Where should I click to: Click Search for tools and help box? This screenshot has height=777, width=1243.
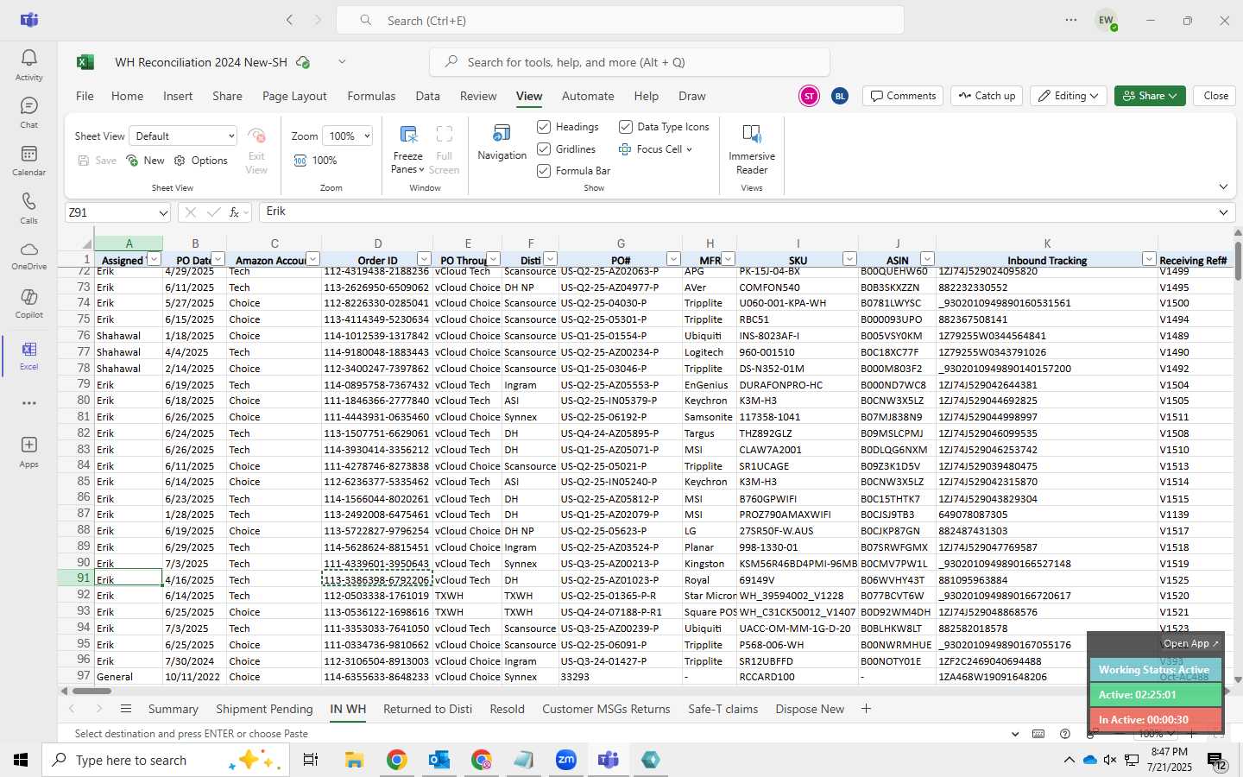click(x=629, y=62)
